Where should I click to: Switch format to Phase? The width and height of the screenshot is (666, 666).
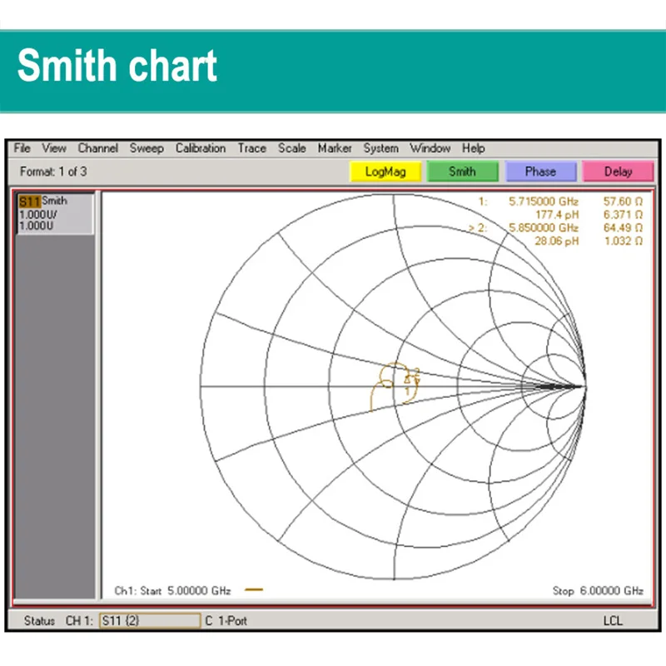coord(540,171)
